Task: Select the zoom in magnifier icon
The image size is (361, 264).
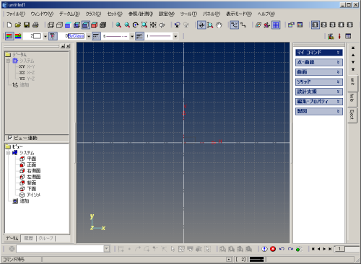Action: click(x=118, y=25)
